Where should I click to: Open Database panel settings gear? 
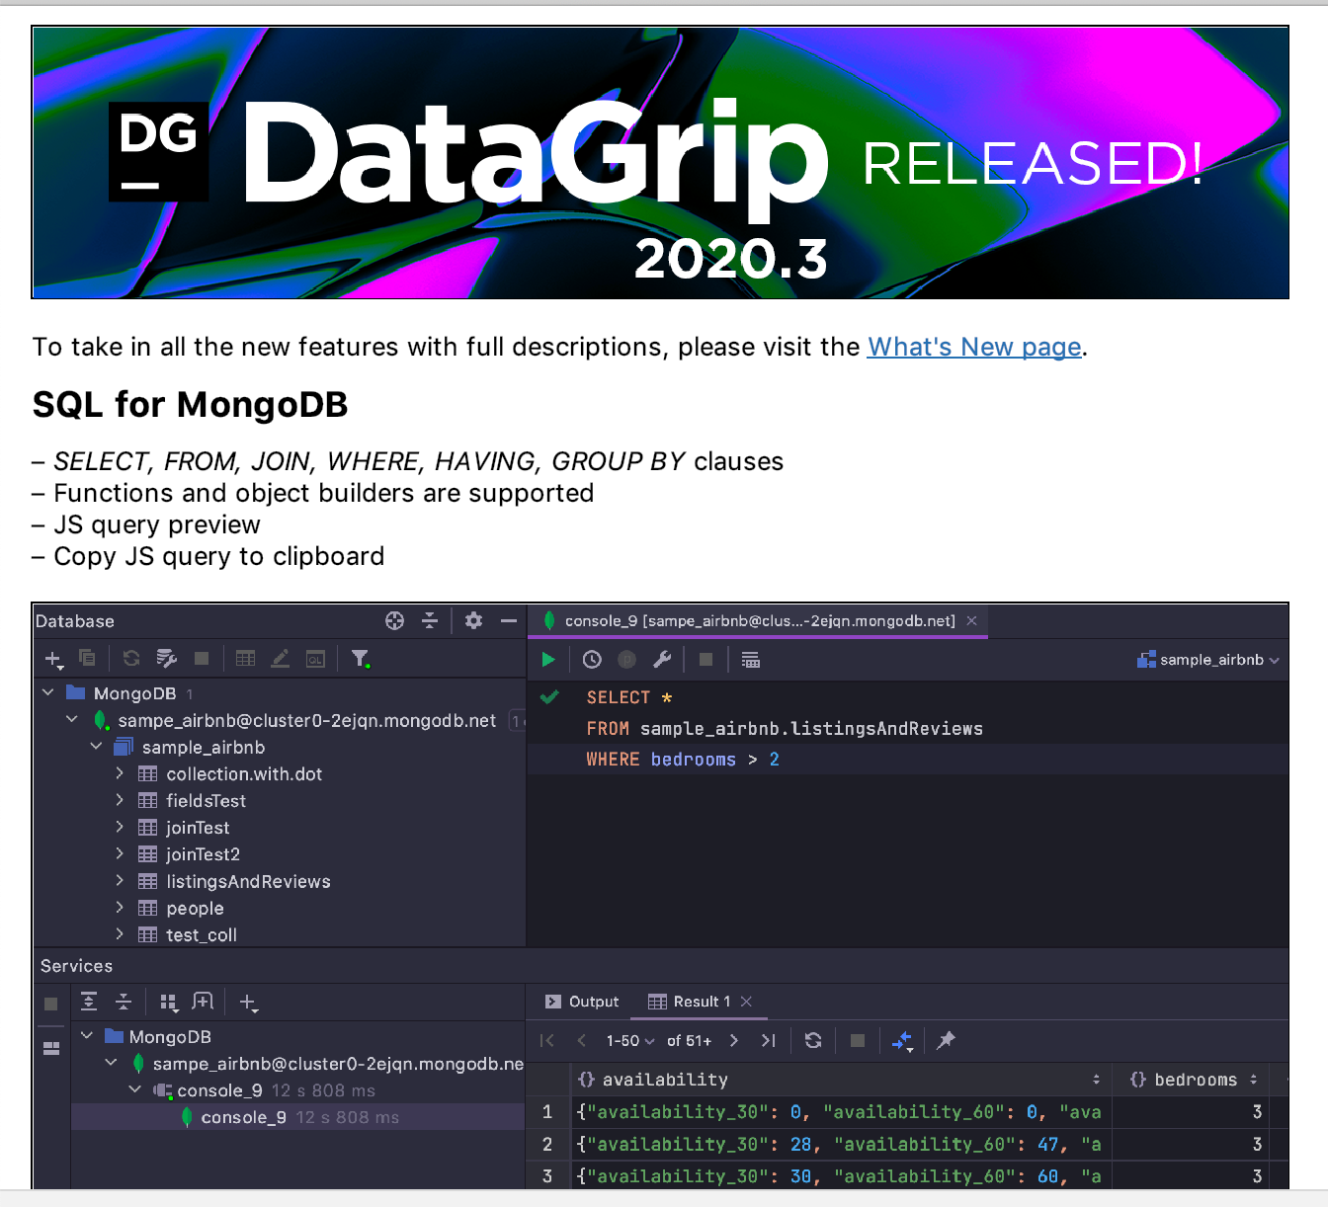pos(474,620)
